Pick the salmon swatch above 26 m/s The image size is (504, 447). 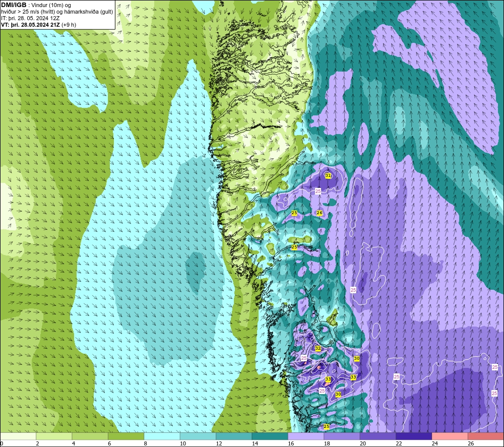(x=486, y=436)
